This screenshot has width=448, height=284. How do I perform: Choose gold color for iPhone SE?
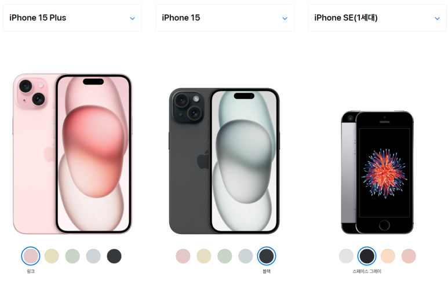click(x=388, y=256)
